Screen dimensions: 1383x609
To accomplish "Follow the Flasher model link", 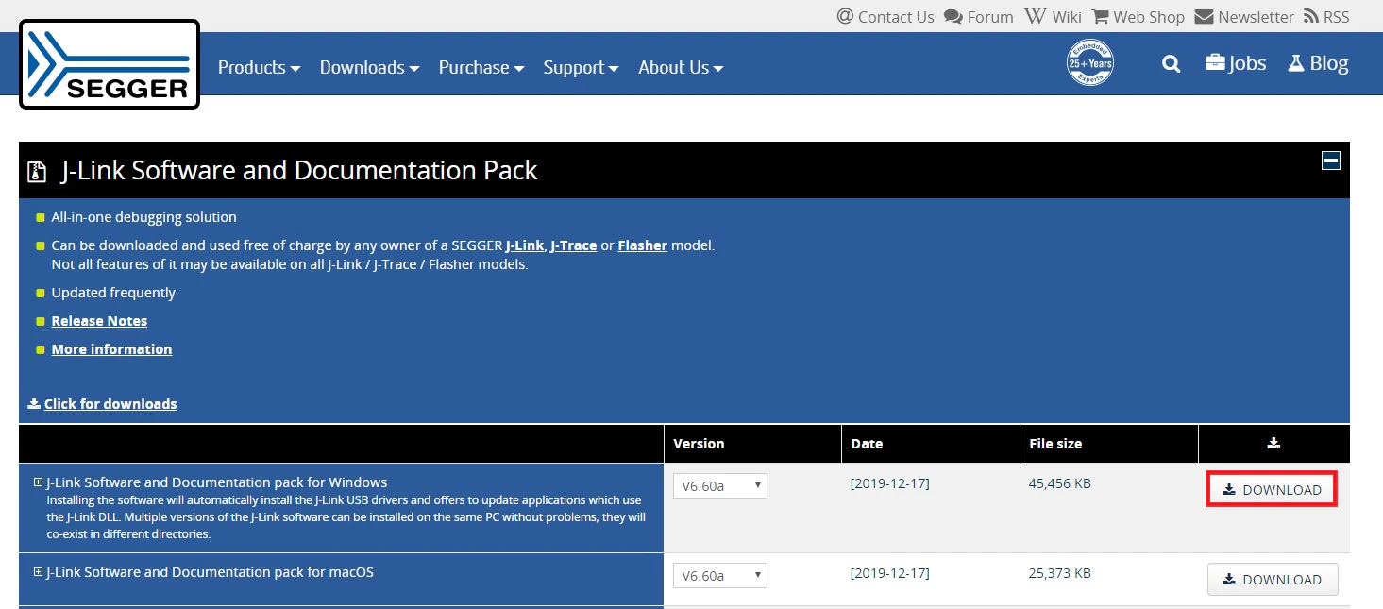I will 643,245.
